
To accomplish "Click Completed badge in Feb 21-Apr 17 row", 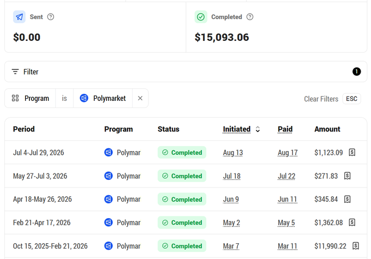I will coord(182,222).
